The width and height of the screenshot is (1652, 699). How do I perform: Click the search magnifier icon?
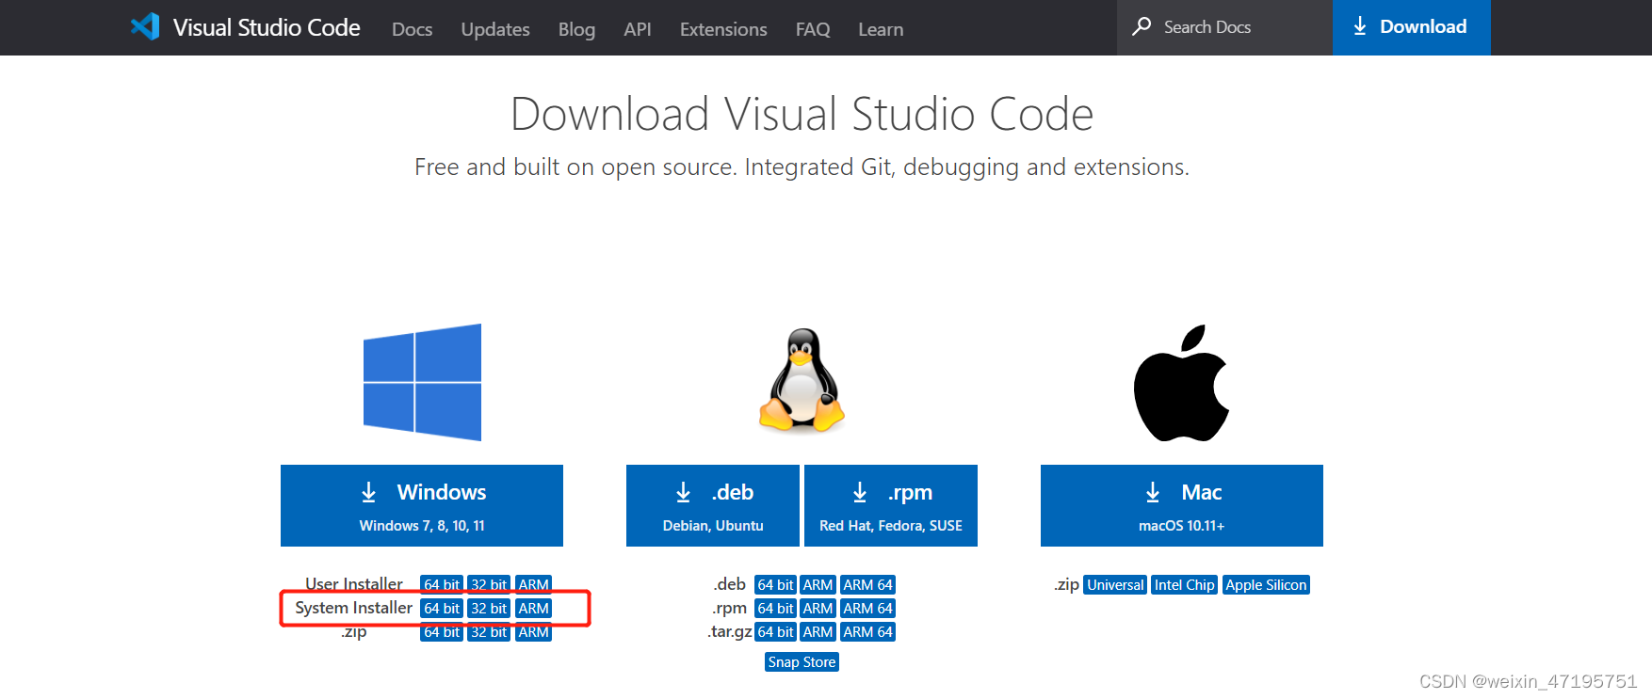(x=1142, y=26)
